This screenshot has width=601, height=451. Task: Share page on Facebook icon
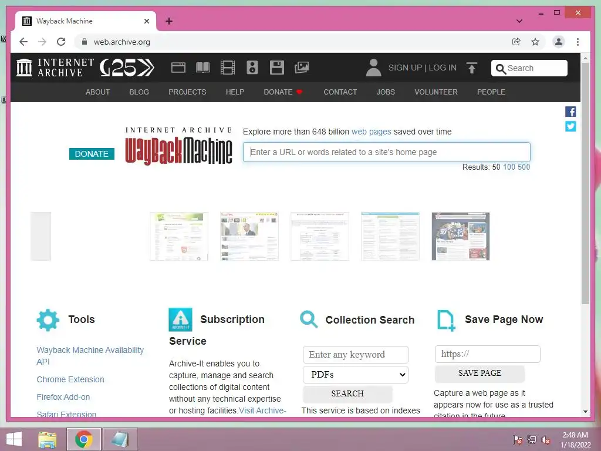[570, 112]
